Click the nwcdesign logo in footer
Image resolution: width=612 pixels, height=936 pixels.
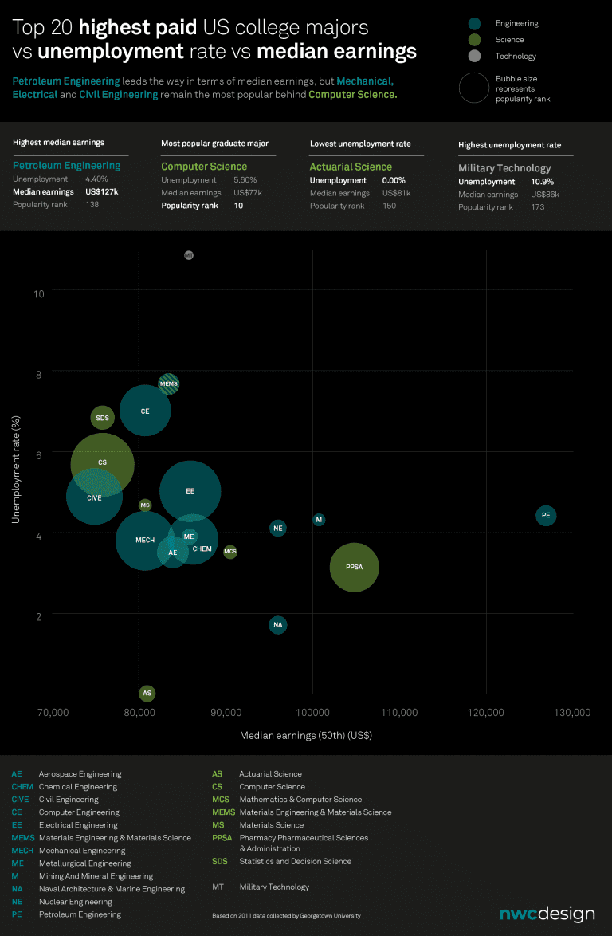[547, 914]
